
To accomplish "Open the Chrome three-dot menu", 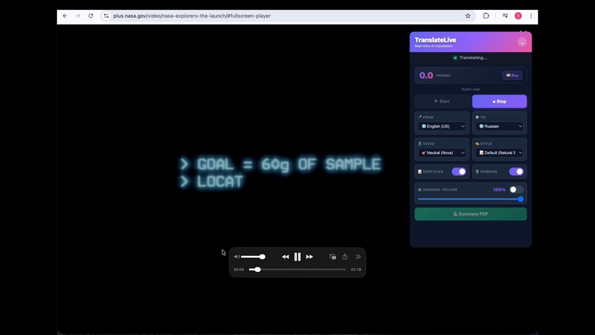I will coord(531,16).
